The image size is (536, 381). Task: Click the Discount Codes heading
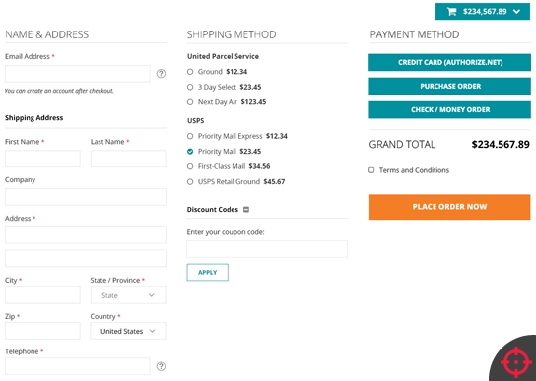(x=212, y=209)
